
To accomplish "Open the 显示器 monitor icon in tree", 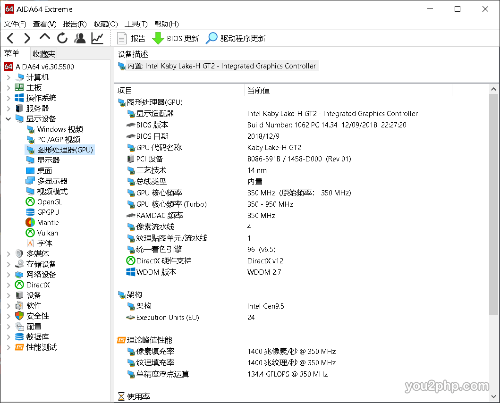I will [30, 160].
